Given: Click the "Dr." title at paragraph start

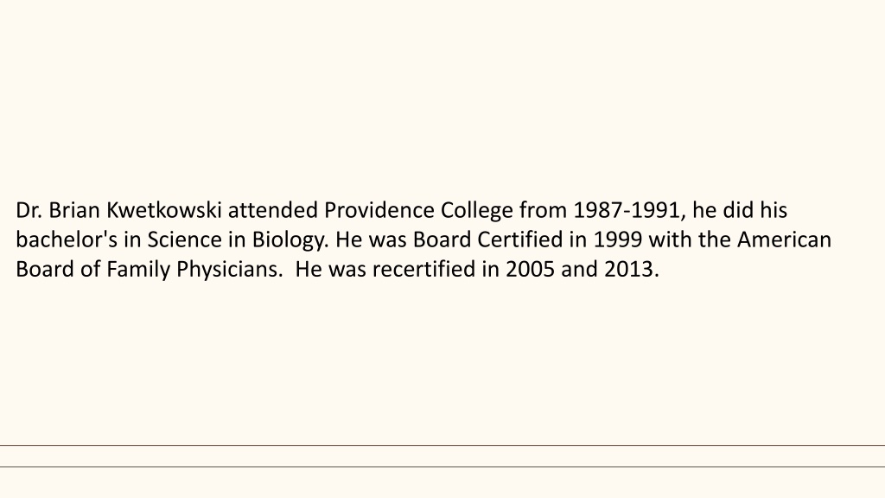Looking at the screenshot, I should point(29,210).
